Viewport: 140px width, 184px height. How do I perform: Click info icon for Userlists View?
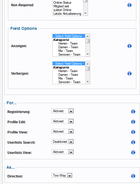click(x=133, y=152)
